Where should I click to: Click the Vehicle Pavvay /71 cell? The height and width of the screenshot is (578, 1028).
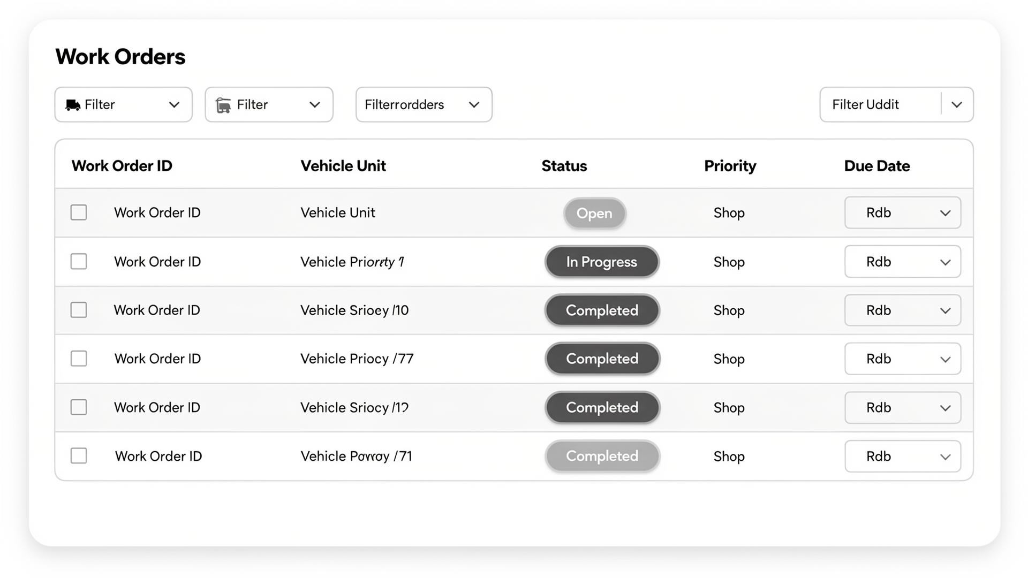pyautogui.click(x=356, y=456)
